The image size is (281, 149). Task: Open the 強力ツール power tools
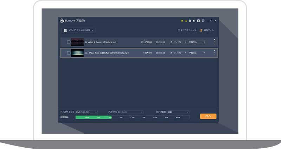point(207,30)
